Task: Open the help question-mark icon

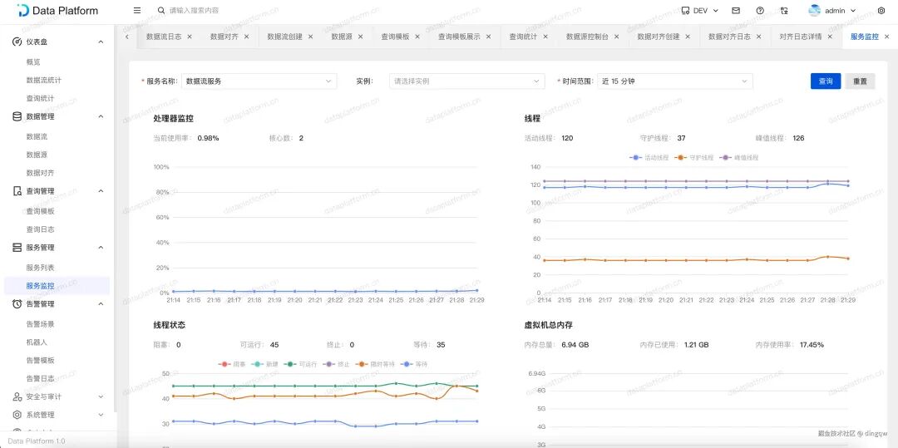Action: point(760,10)
